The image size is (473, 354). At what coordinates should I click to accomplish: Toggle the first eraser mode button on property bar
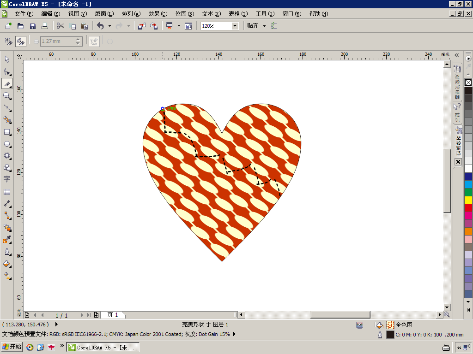pyautogui.click(x=8, y=41)
